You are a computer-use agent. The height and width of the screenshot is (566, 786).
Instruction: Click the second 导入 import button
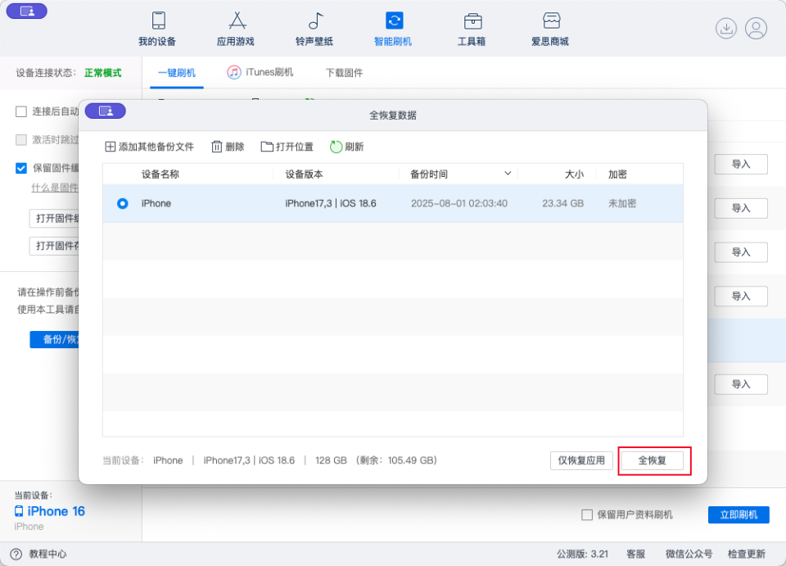[x=741, y=208]
